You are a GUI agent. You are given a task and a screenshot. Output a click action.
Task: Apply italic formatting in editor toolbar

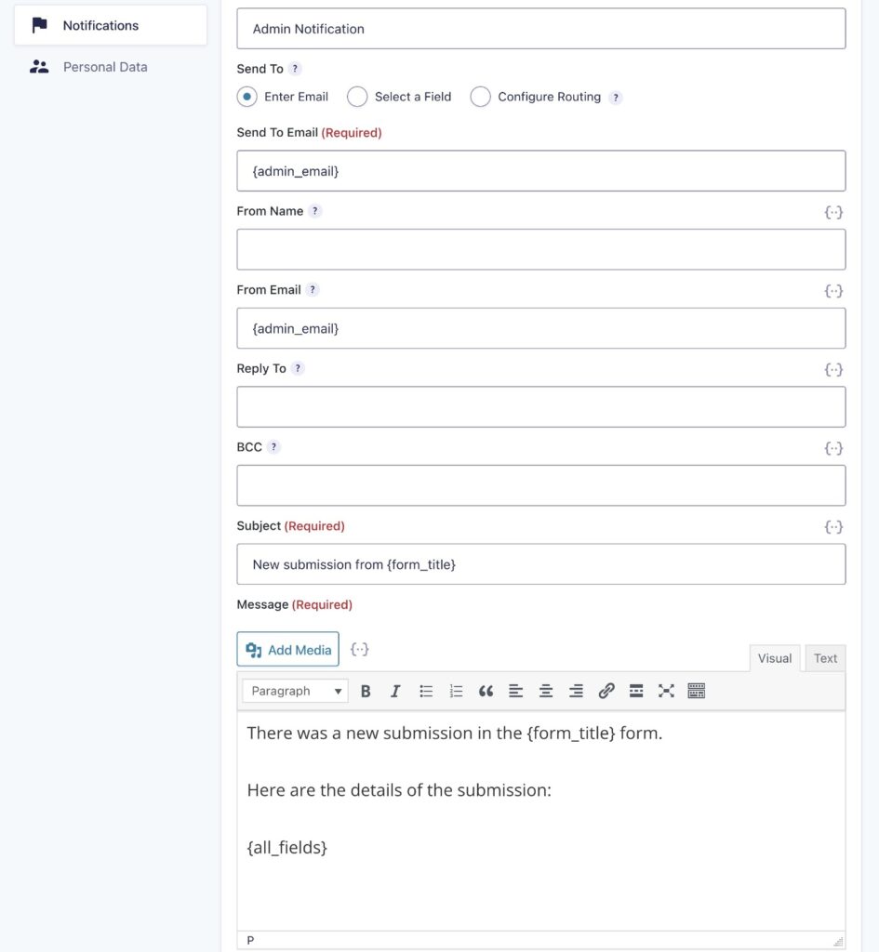(395, 691)
